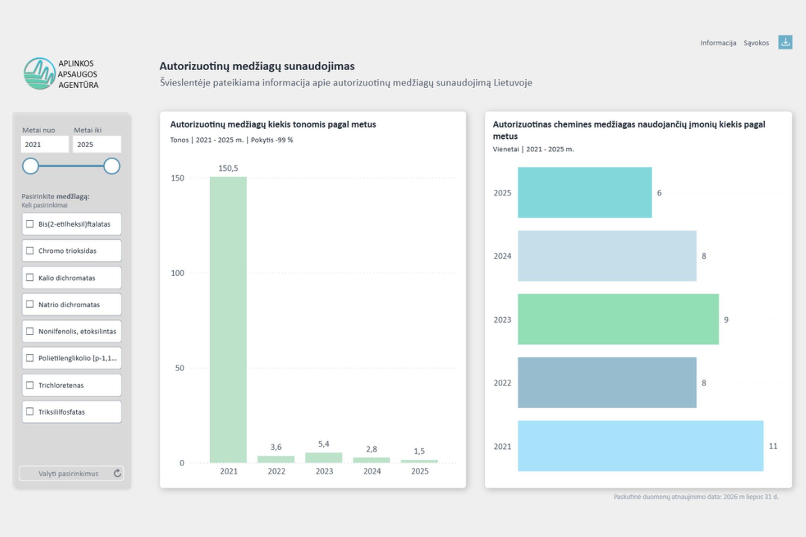Click the 2021 bar showing 150,5 tonnes
Viewport: 806px width, 537px height.
tap(228, 320)
